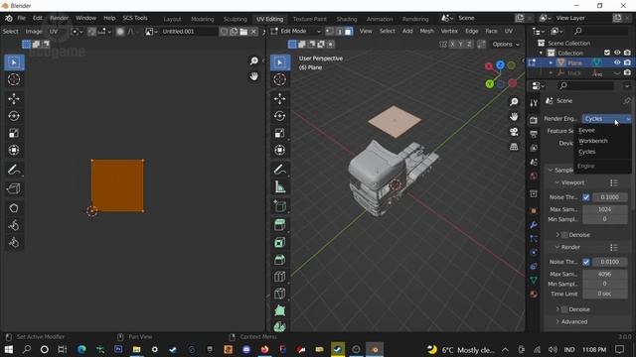The width and height of the screenshot is (636, 357).
Task: Open the Viewport sampling presets list
Action: (614, 182)
